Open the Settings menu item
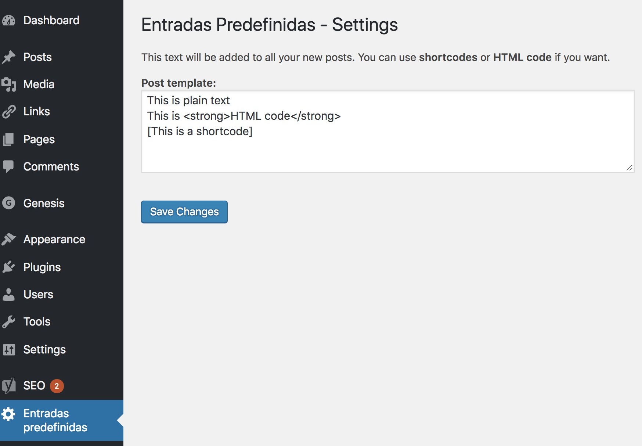Viewport: 642px width, 446px height. (44, 349)
